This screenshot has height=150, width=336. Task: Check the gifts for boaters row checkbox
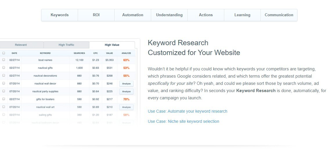[x=4, y=99]
